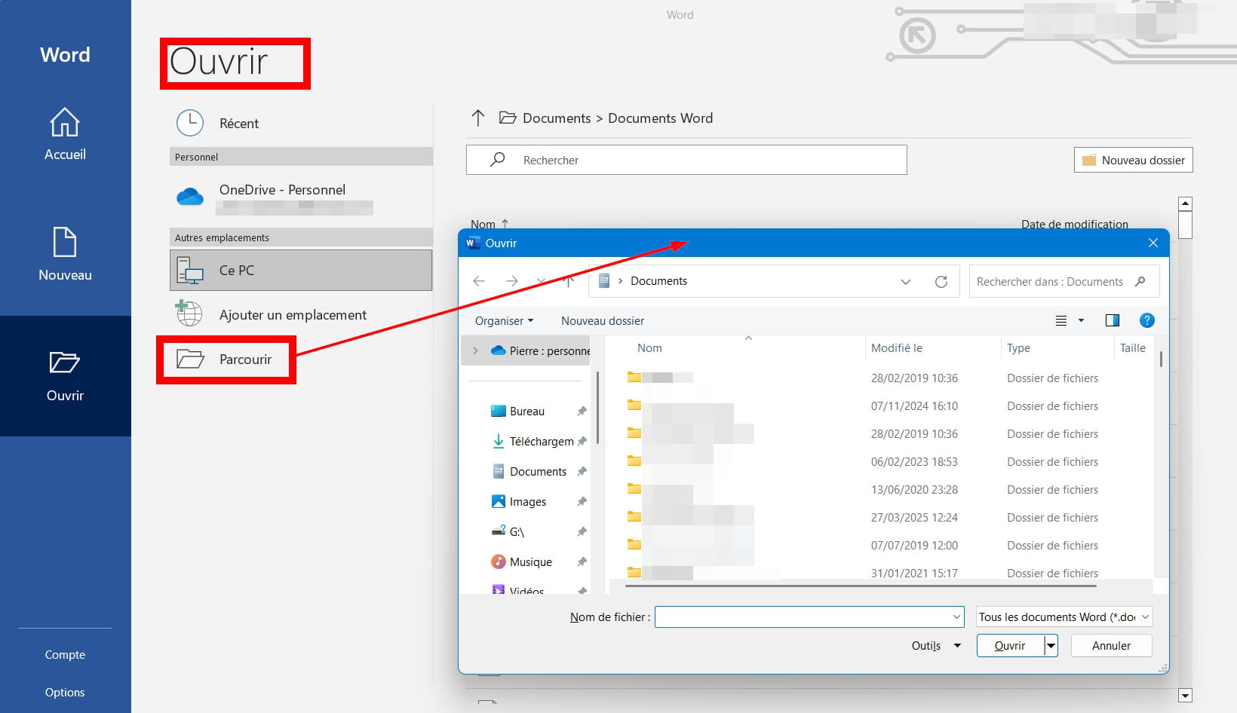This screenshot has width=1237, height=713.
Task: Open Word Options
Action: point(65,692)
